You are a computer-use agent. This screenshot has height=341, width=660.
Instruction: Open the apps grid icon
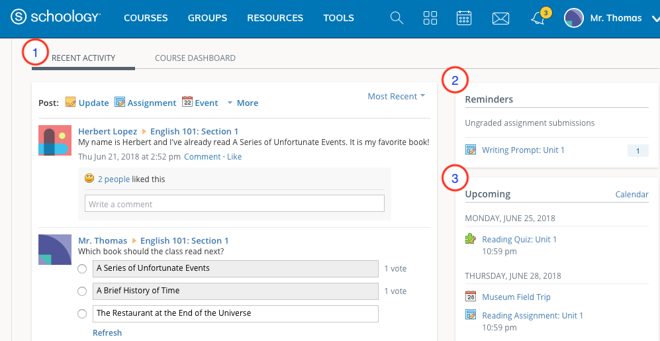tap(430, 18)
